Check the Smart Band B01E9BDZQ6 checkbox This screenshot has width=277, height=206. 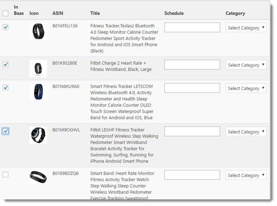[6, 175]
